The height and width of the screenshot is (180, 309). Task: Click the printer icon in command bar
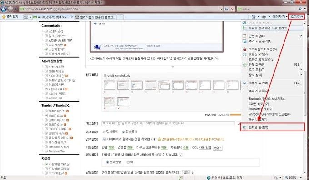point(264,17)
